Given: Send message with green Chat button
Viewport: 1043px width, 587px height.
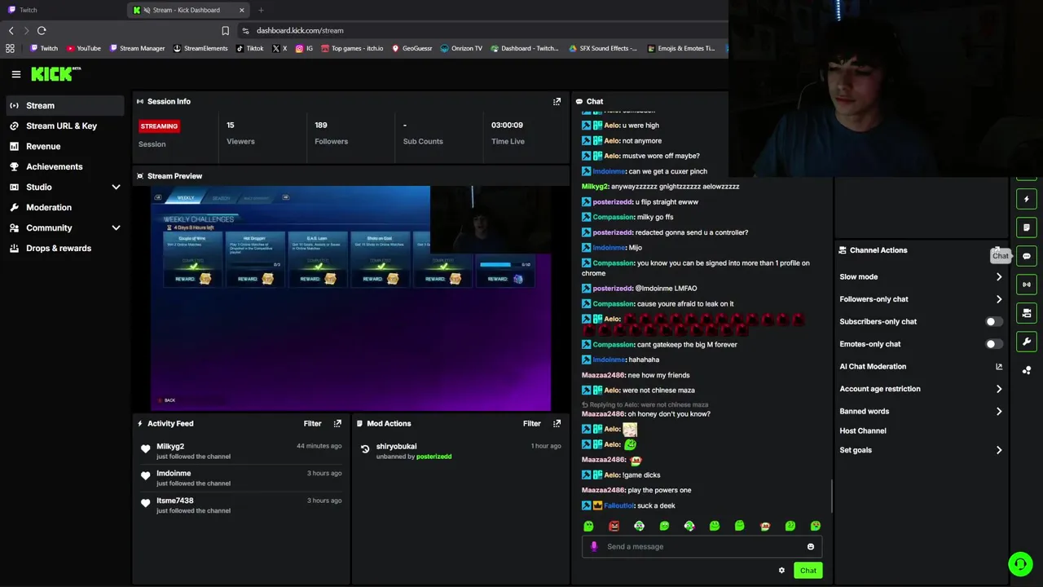Looking at the screenshot, I should pos(808,571).
